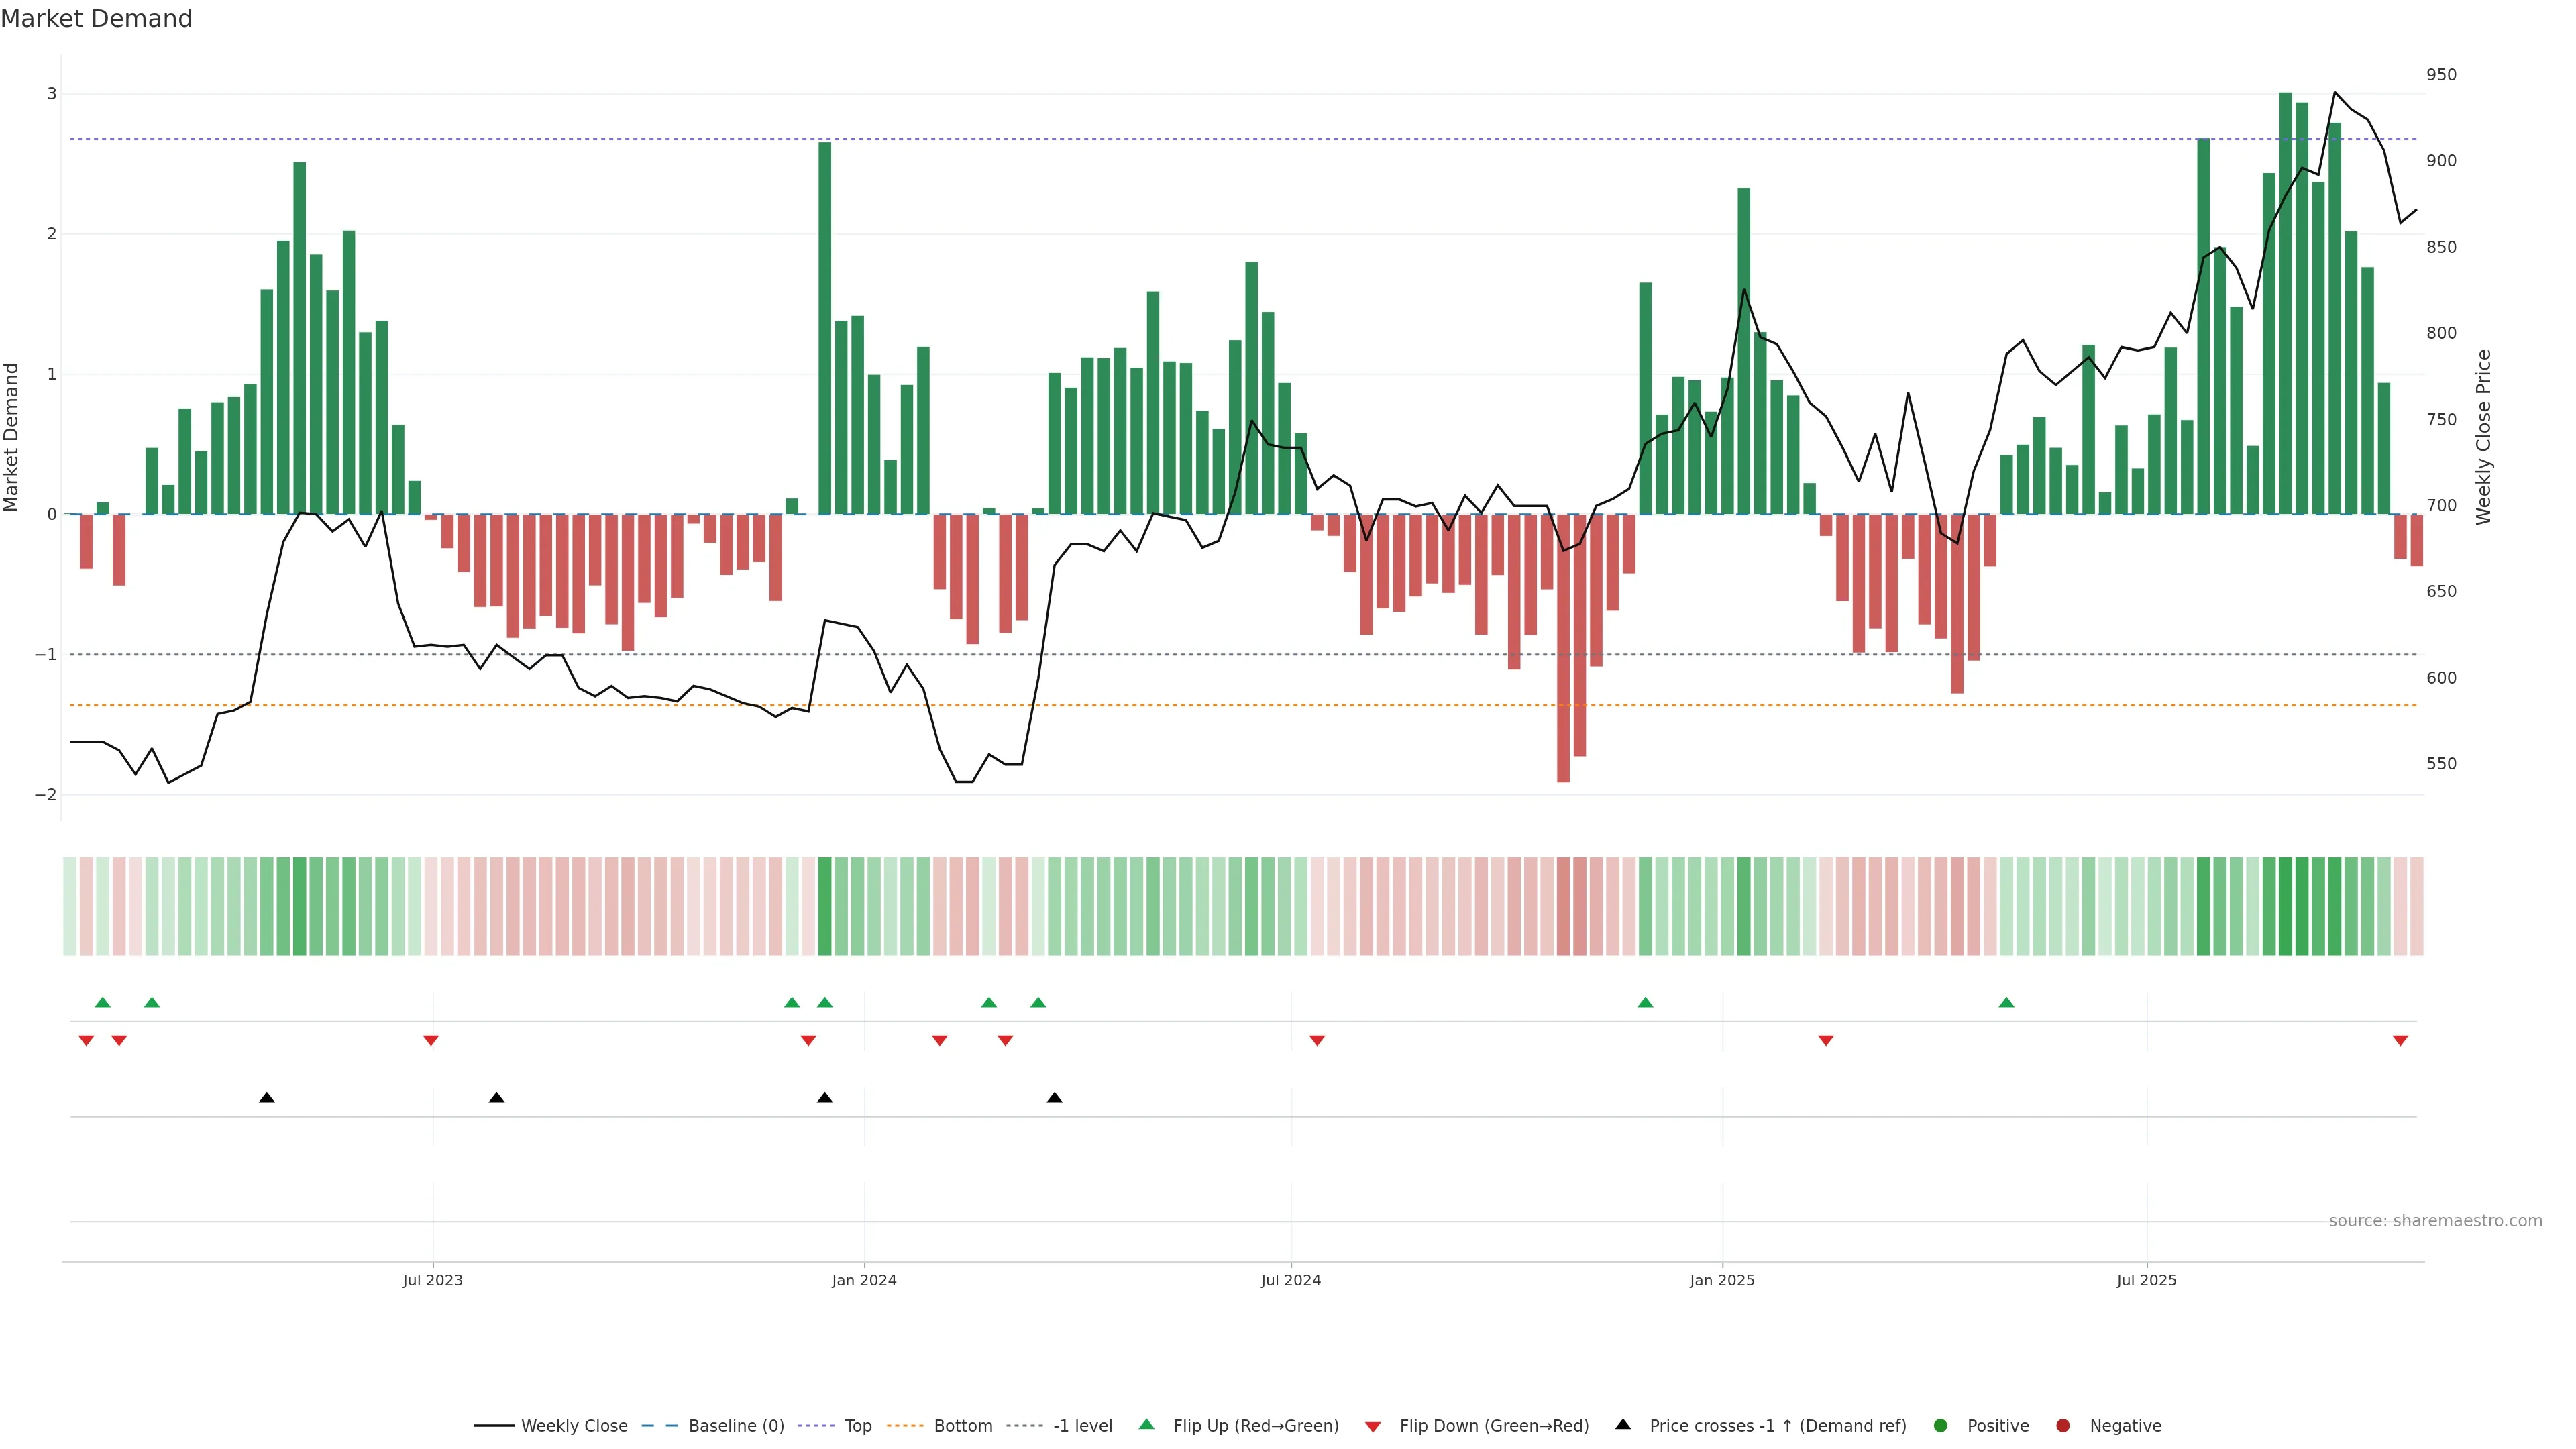Screen dimensions: 2576x1449
Task: Click the leftmost black price-cross triangle marker
Action: (x=267, y=1098)
